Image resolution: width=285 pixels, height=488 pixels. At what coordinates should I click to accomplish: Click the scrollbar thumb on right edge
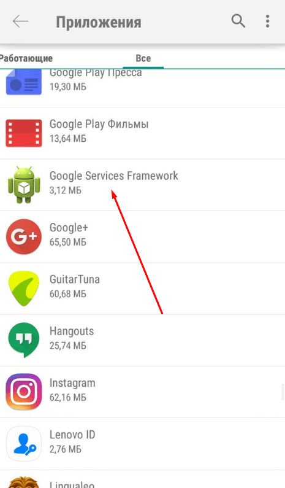tap(283, 392)
